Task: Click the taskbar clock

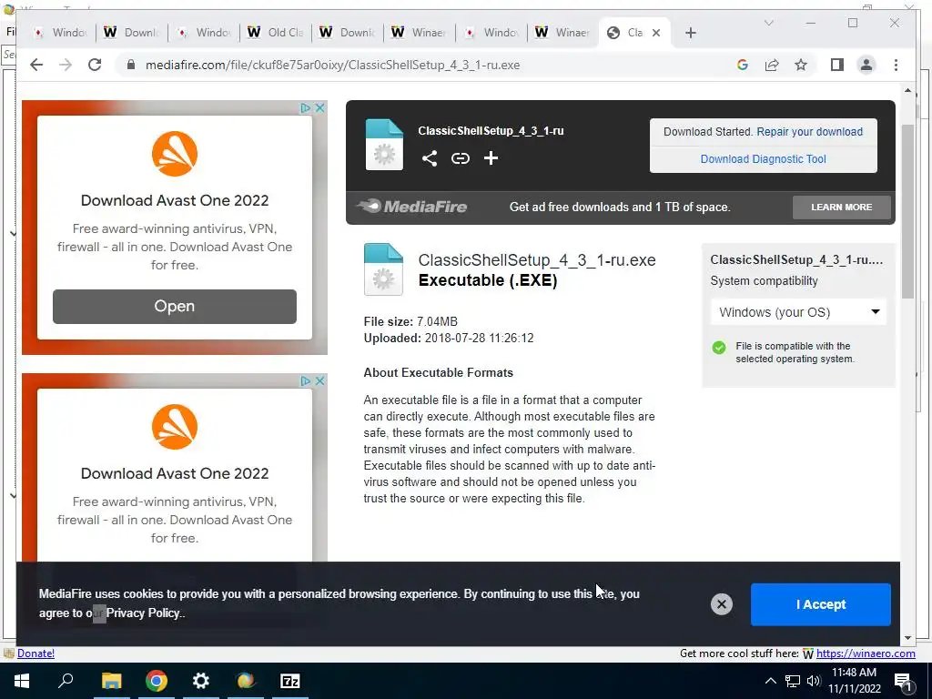Action: coord(854,681)
